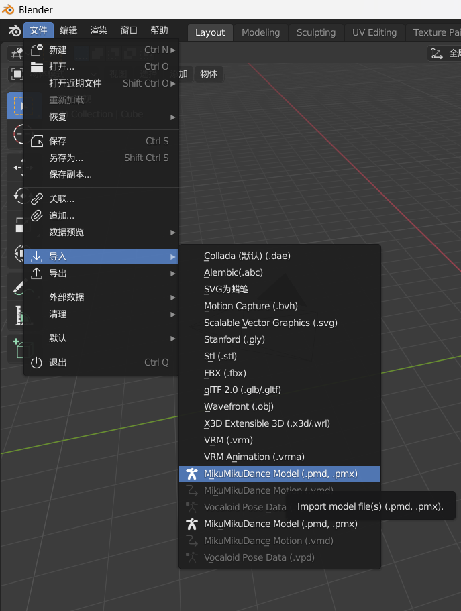Click the 关联 link icon
Image resolution: width=461 pixels, height=611 pixels.
(37, 199)
